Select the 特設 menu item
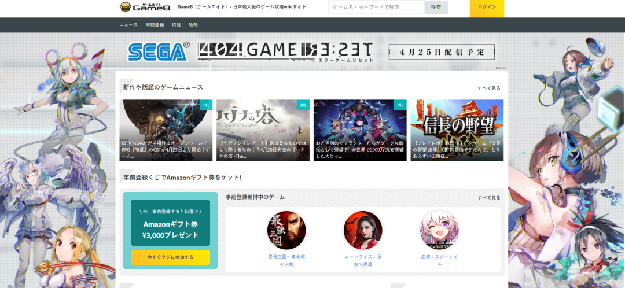This screenshot has height=288, width=625. tap(176, 25)
